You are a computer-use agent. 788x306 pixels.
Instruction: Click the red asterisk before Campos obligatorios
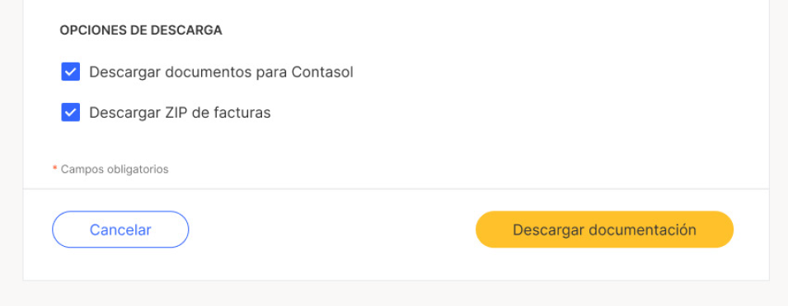coord(54,168)
